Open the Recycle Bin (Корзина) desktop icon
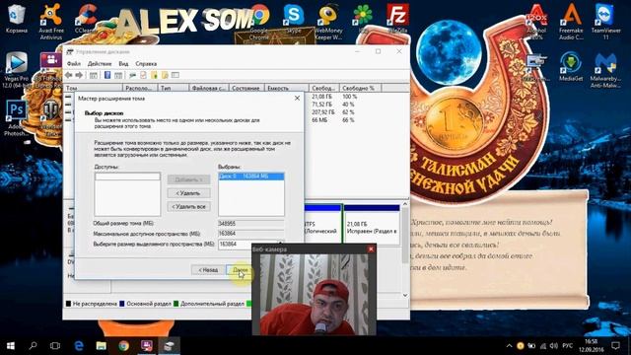This screenshot has height=355, width=631. pyautogui.click(x=17, y=18)
